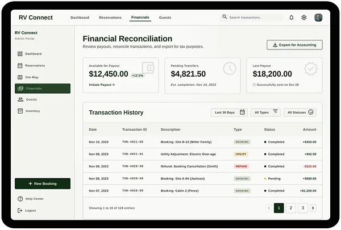Click the Pending status label

click(275, 178)
